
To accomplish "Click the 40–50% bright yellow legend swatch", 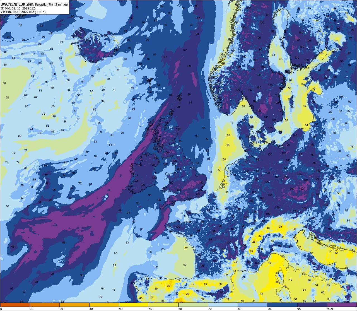I will pos(134,305).
